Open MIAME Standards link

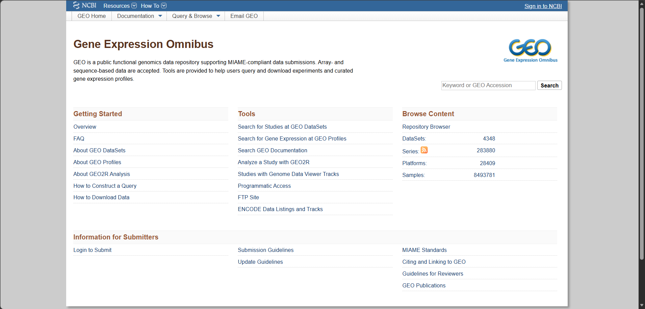[x=424, y=250]
